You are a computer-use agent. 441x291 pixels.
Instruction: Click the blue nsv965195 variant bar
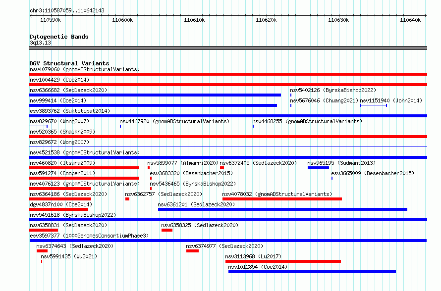click(319, 168)
